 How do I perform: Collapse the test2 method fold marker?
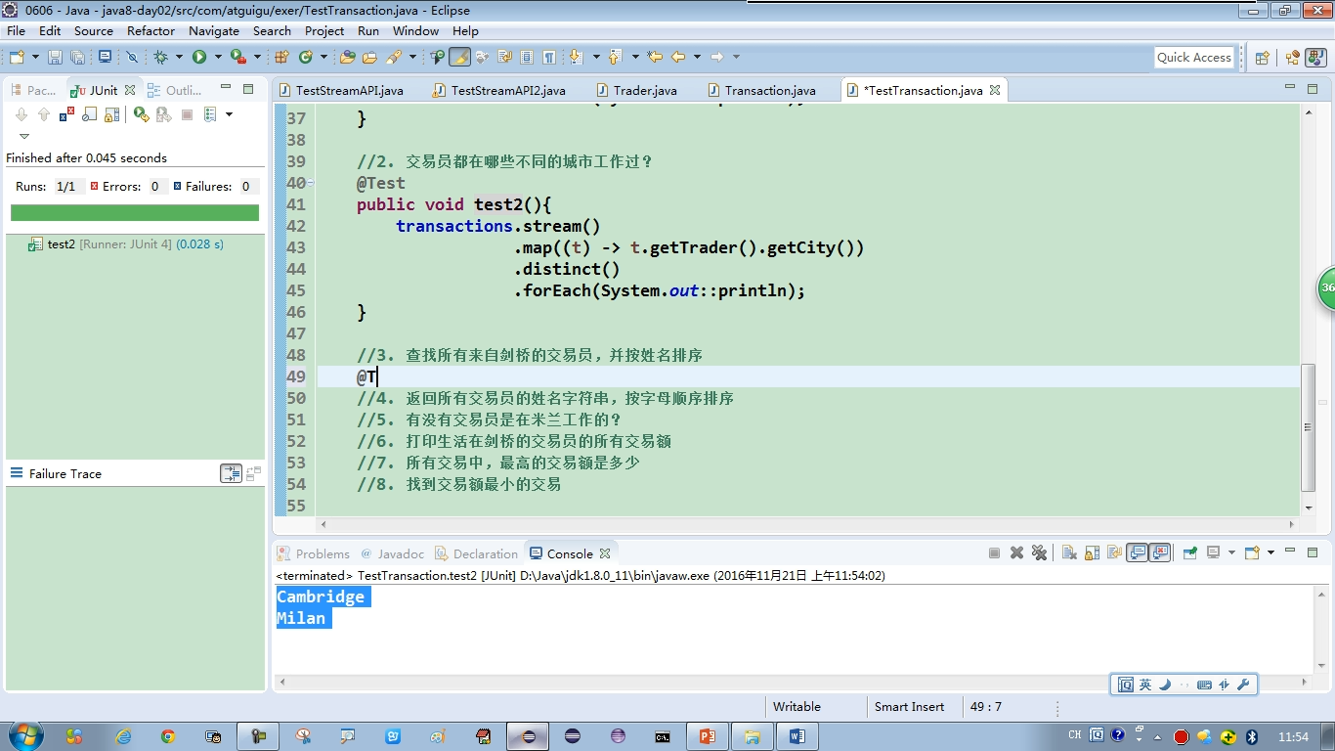pyautogui.click(x=310, y=183)
